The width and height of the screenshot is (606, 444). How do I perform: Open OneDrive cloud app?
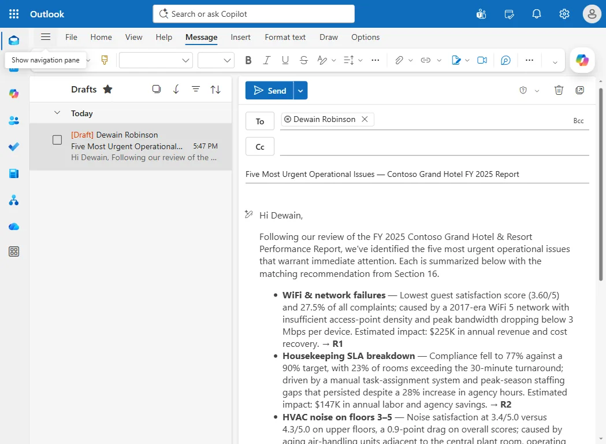tap(14, 227)
